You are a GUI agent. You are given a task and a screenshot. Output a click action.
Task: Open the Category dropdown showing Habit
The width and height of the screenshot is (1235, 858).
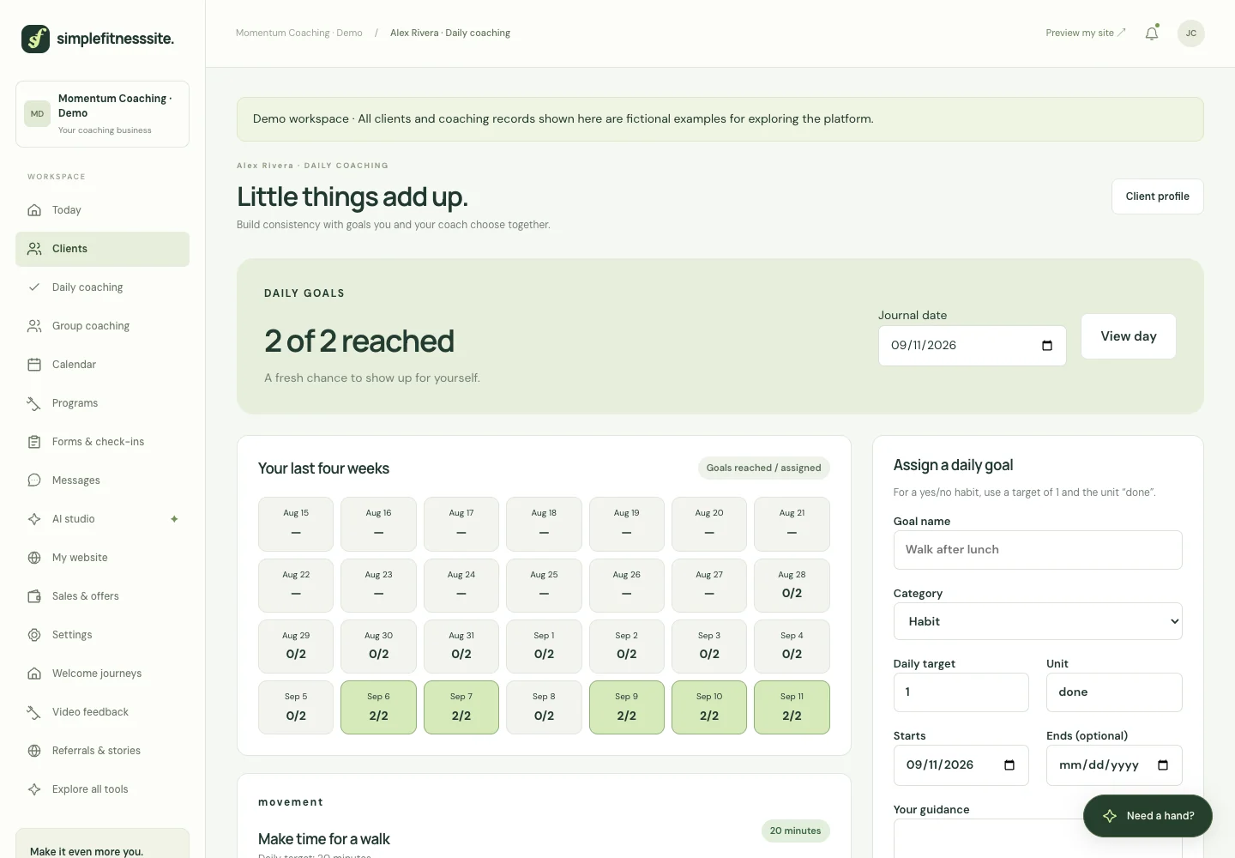point(1038,621)
